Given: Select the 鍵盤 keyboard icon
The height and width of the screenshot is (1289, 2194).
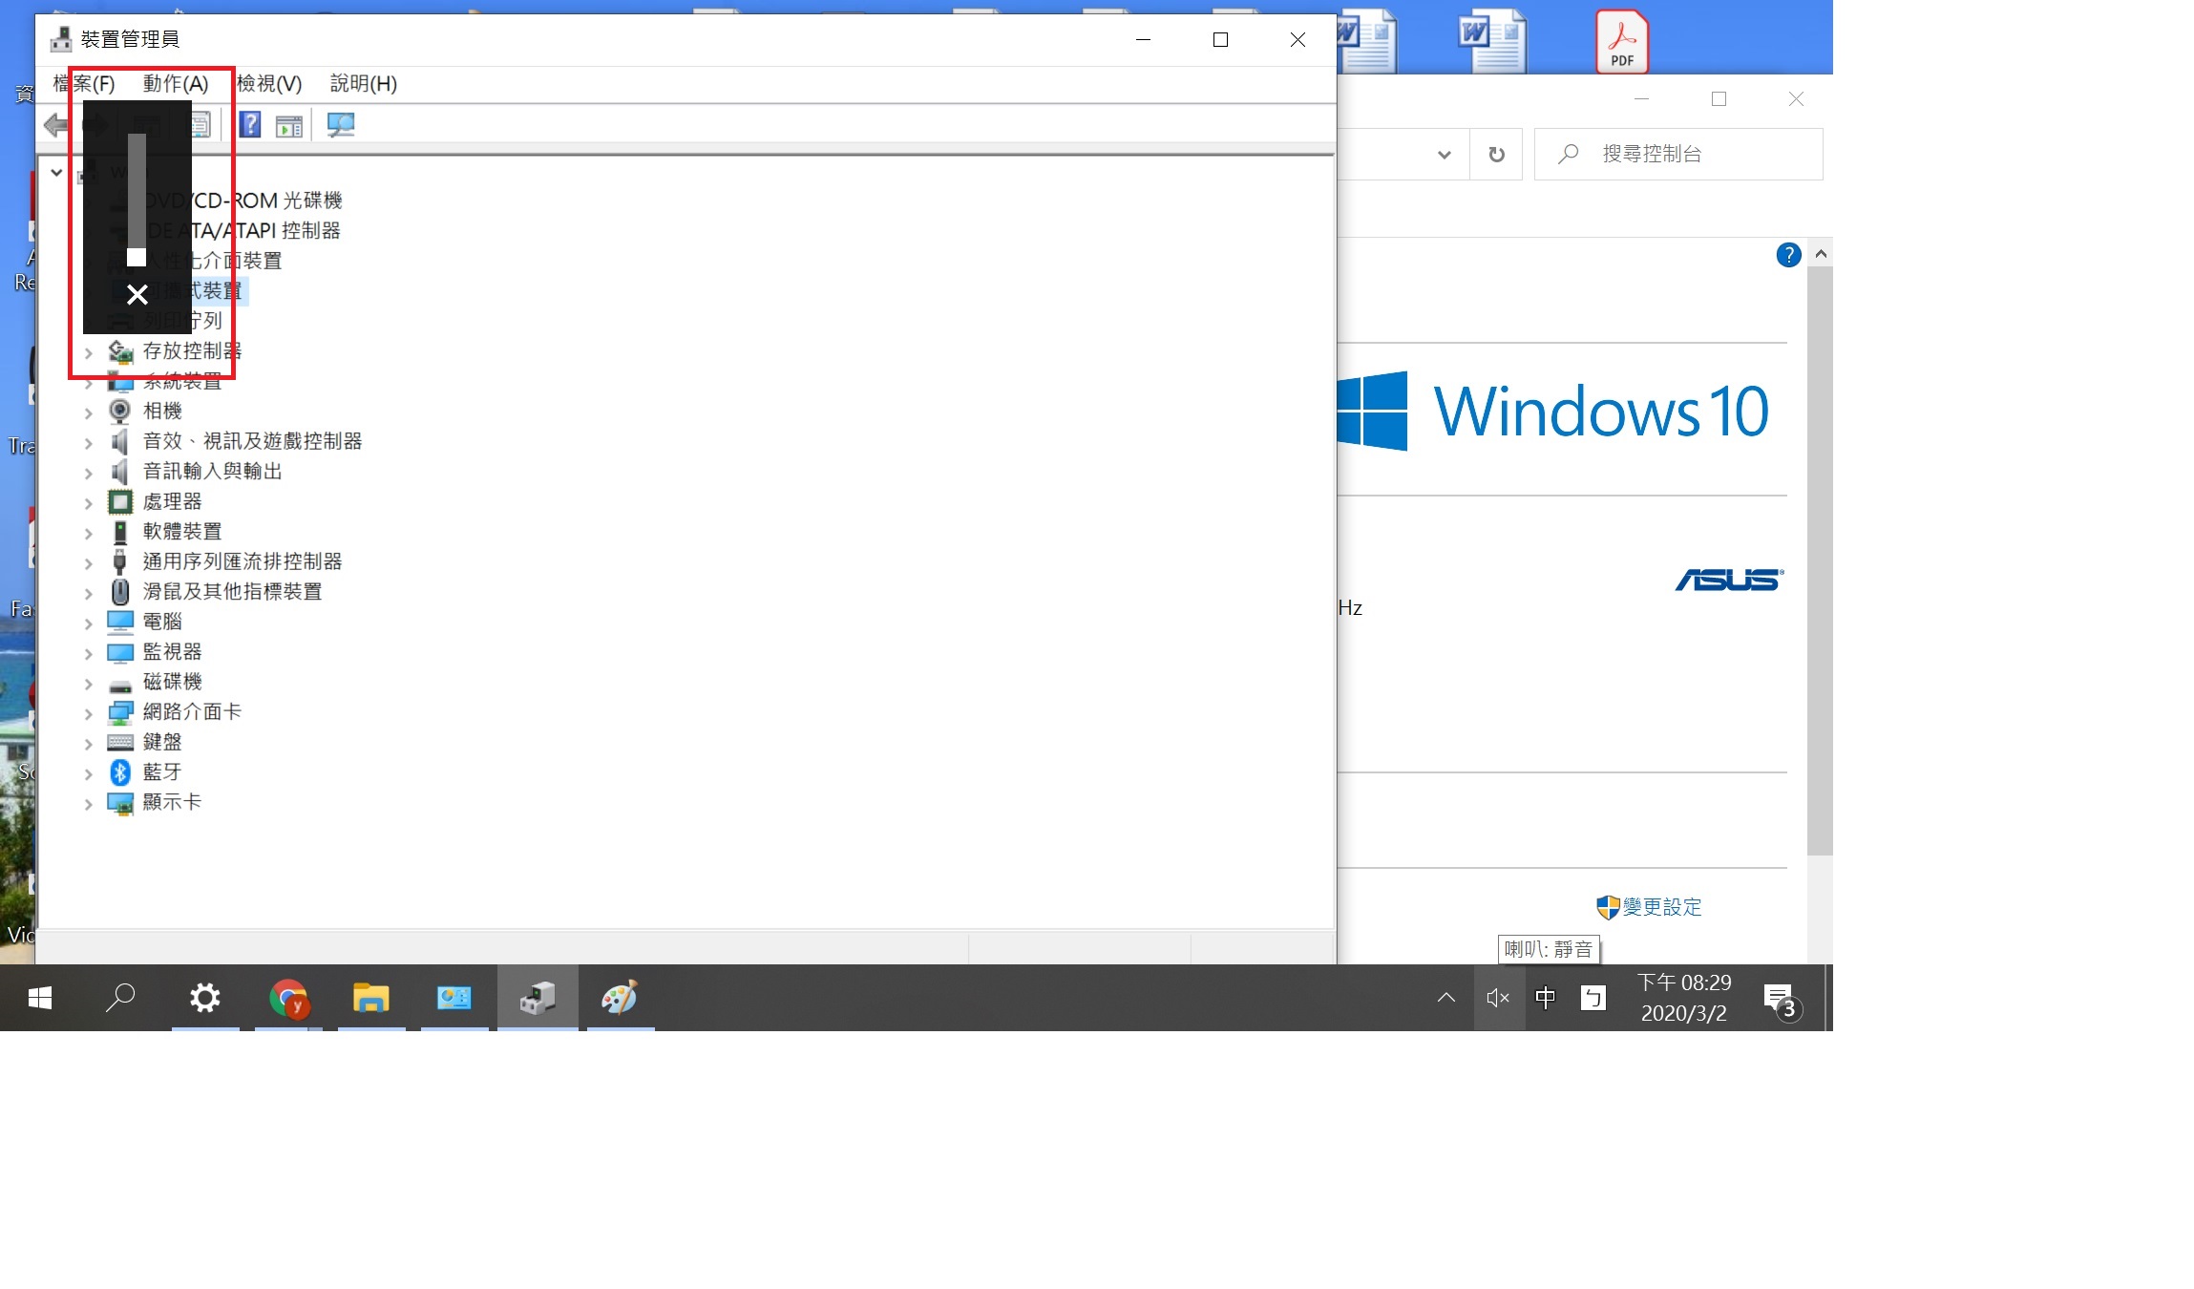Looking at the screenshot, I should click(120, 742).
